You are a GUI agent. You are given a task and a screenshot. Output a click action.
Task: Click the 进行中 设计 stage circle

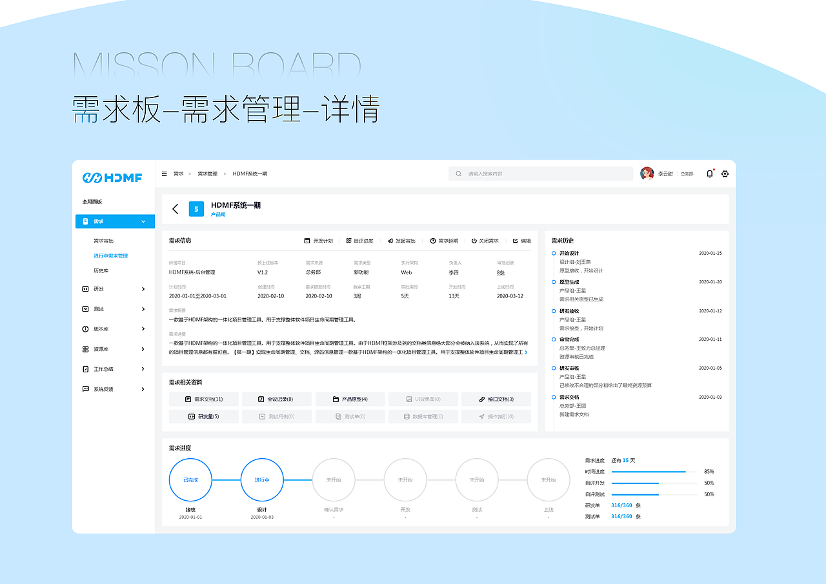[262, 480]
